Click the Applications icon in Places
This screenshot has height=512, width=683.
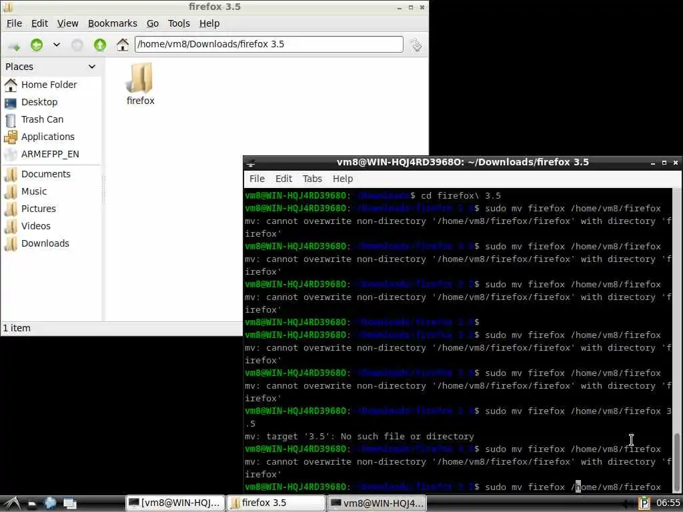11,137
